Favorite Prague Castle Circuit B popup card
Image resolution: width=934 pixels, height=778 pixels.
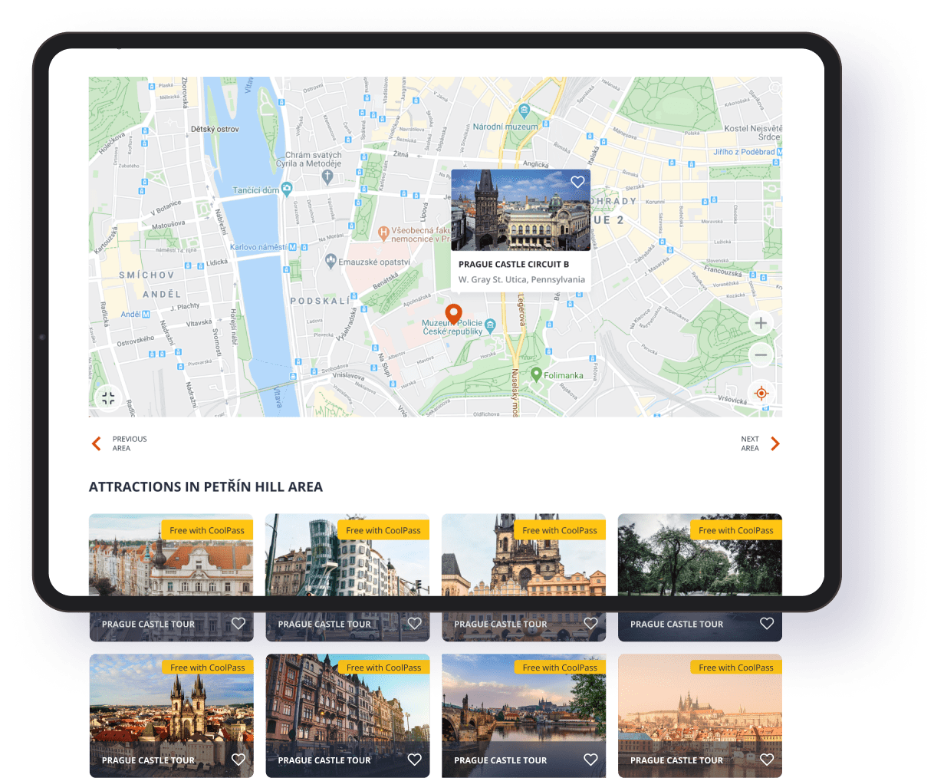(x=577, y=182)
